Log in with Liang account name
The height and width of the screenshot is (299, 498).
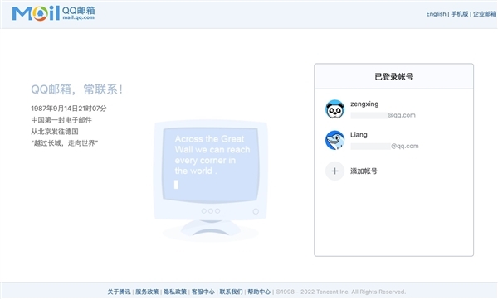[359, 135]
